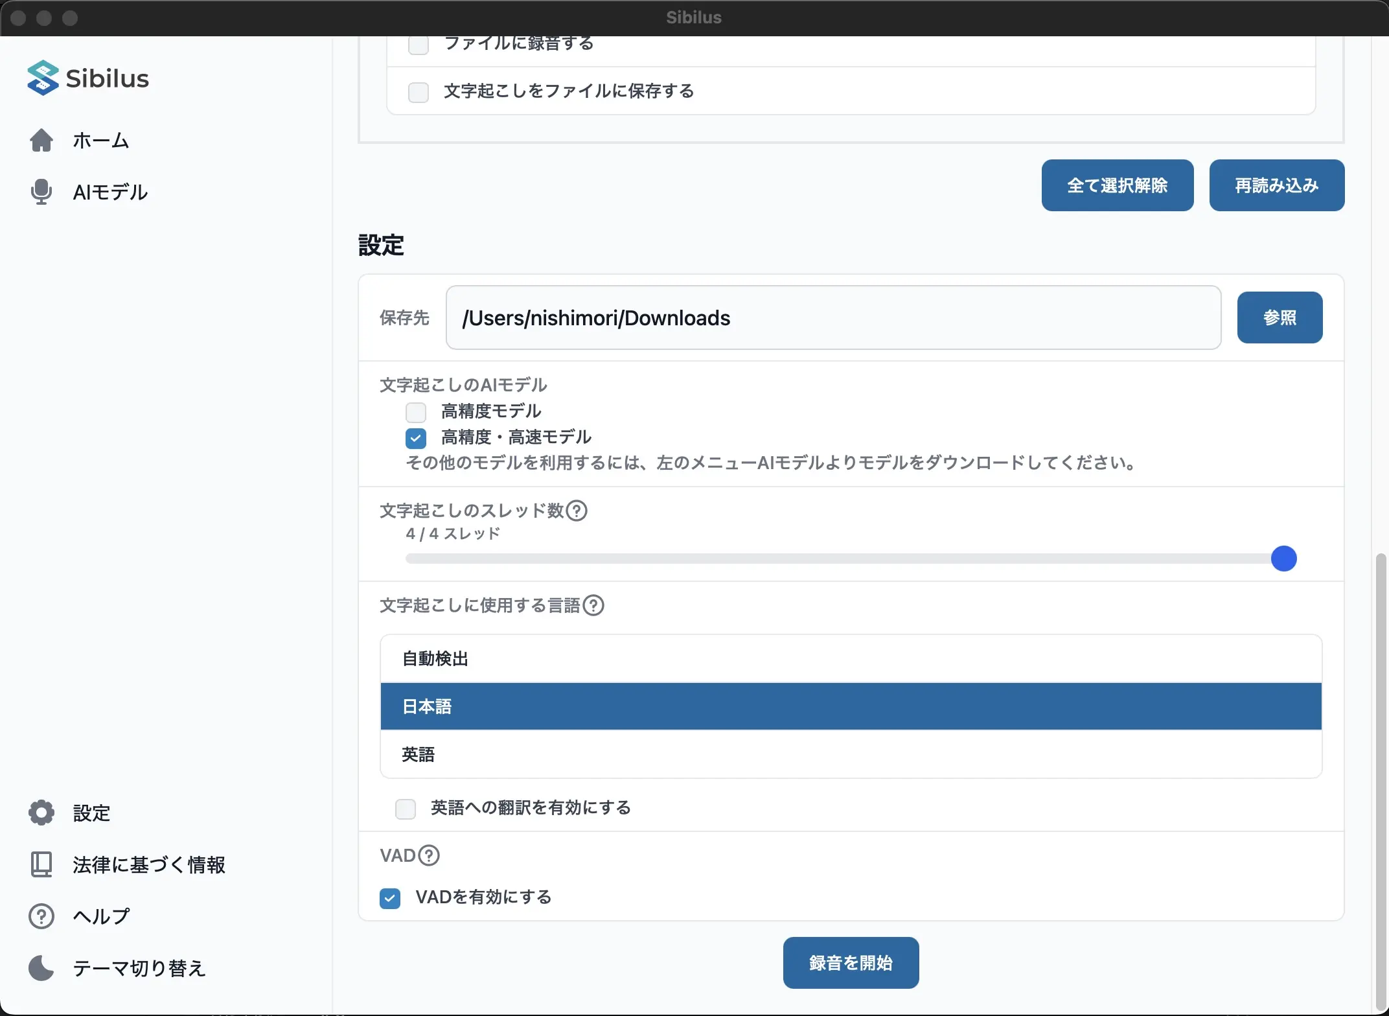The image size is (1389, 1016).
Task: Click the 保存先 path input field
Action: click(834, 317)
